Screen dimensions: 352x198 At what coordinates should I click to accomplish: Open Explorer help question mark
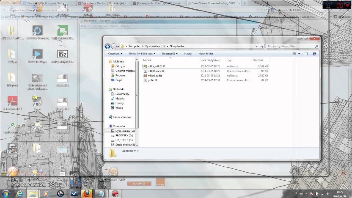click(314, 54)
